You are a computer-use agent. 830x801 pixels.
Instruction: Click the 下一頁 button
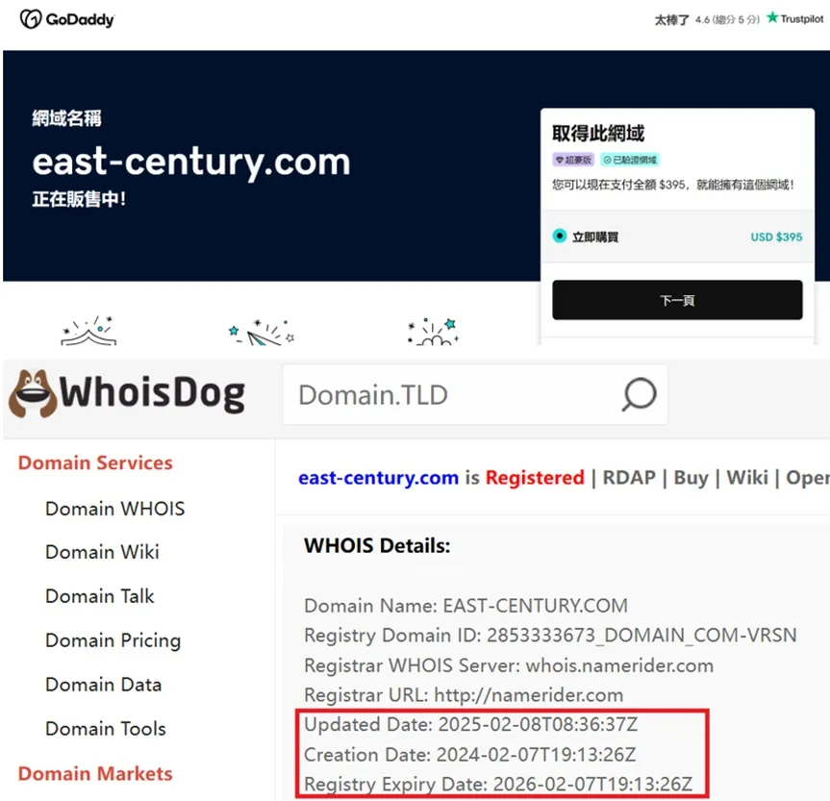click(x=677, y=300)
